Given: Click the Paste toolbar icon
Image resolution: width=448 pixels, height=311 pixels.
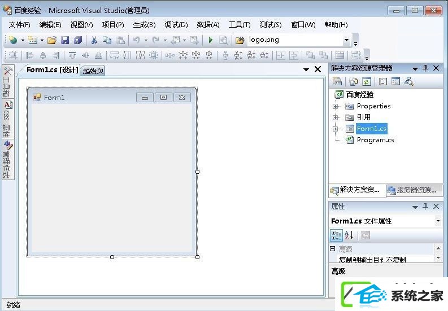Looking at the screenshot, I should (x=120, y=40).
